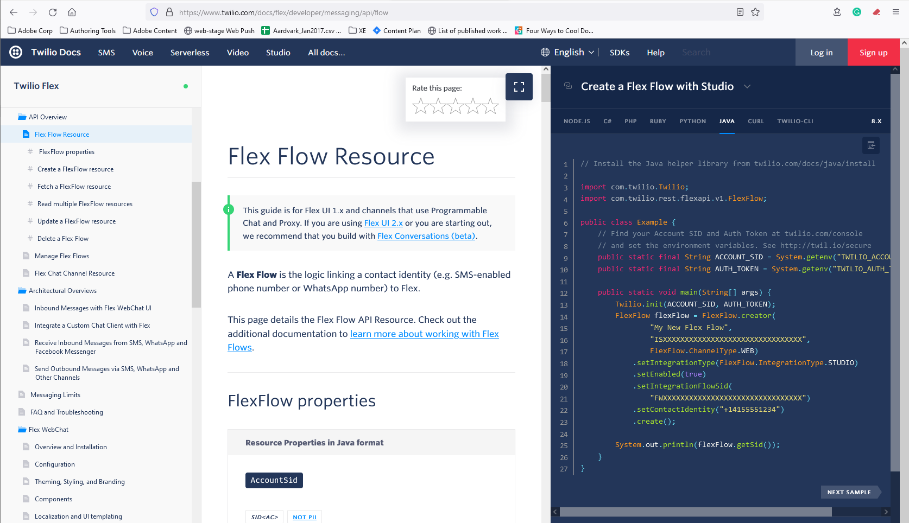Viewport: 909px width, 523px height.
Task: Click the globe language icon
Action: (545, 52)
